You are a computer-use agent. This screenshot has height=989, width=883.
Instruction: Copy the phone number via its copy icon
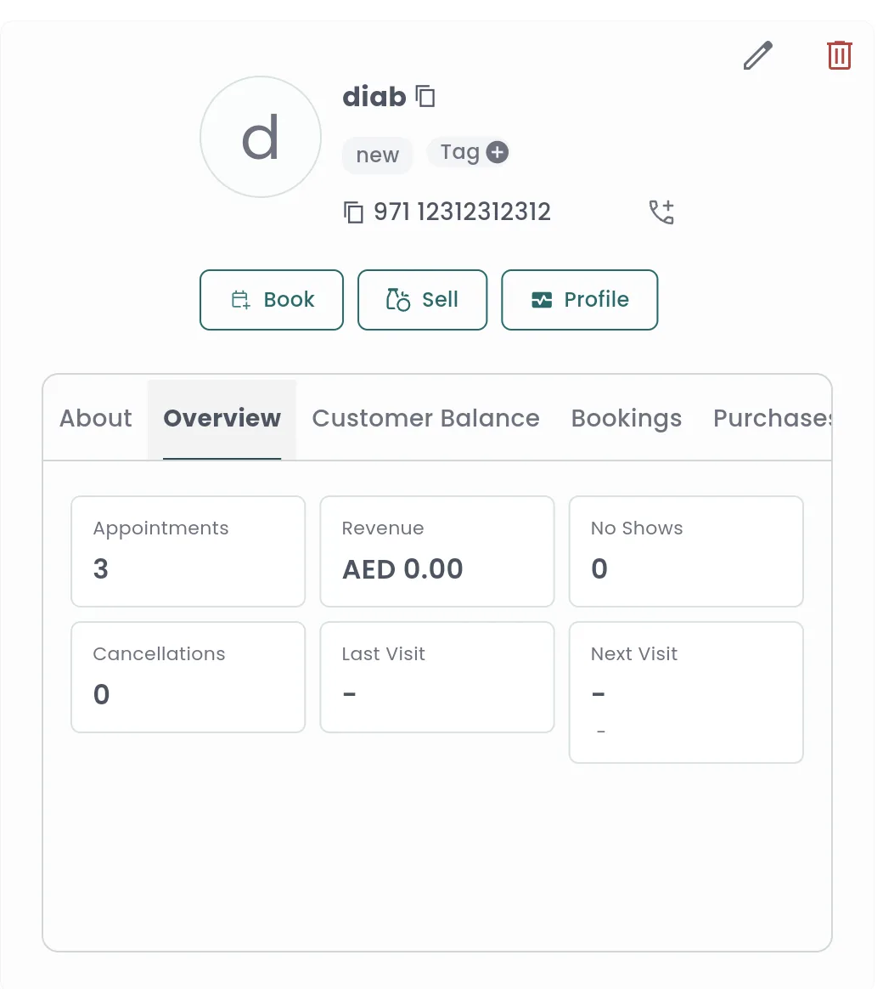pyautogui.click(x=353, y=212)
